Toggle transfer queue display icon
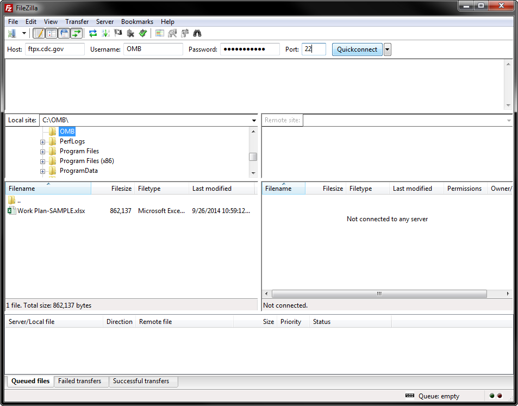The width and height of the screenshot is (518, 406). [x=77, y=33]
